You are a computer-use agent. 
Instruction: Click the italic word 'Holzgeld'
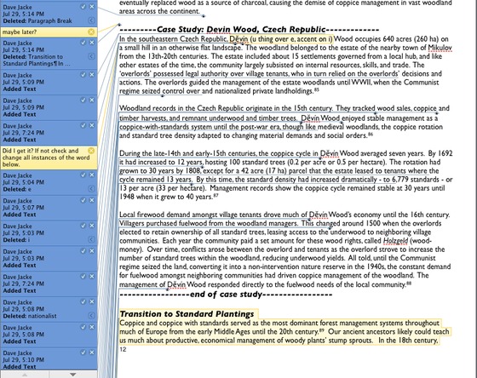(x=395, y=241)
